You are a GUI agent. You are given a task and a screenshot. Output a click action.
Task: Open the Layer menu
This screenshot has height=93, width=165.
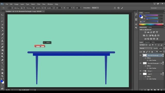[x=22, y=4]
